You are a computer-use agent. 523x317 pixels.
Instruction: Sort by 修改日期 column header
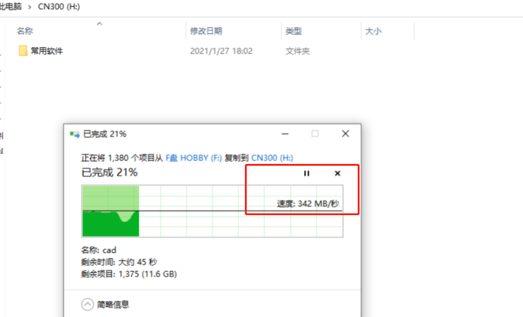point(206,31)
